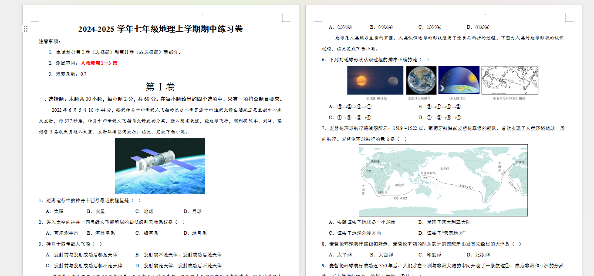
Task: Click question 8 text about 首先经过的大洋
Action: pos(422,244)
